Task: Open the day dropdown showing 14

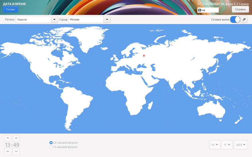Action: click(215, 145)
